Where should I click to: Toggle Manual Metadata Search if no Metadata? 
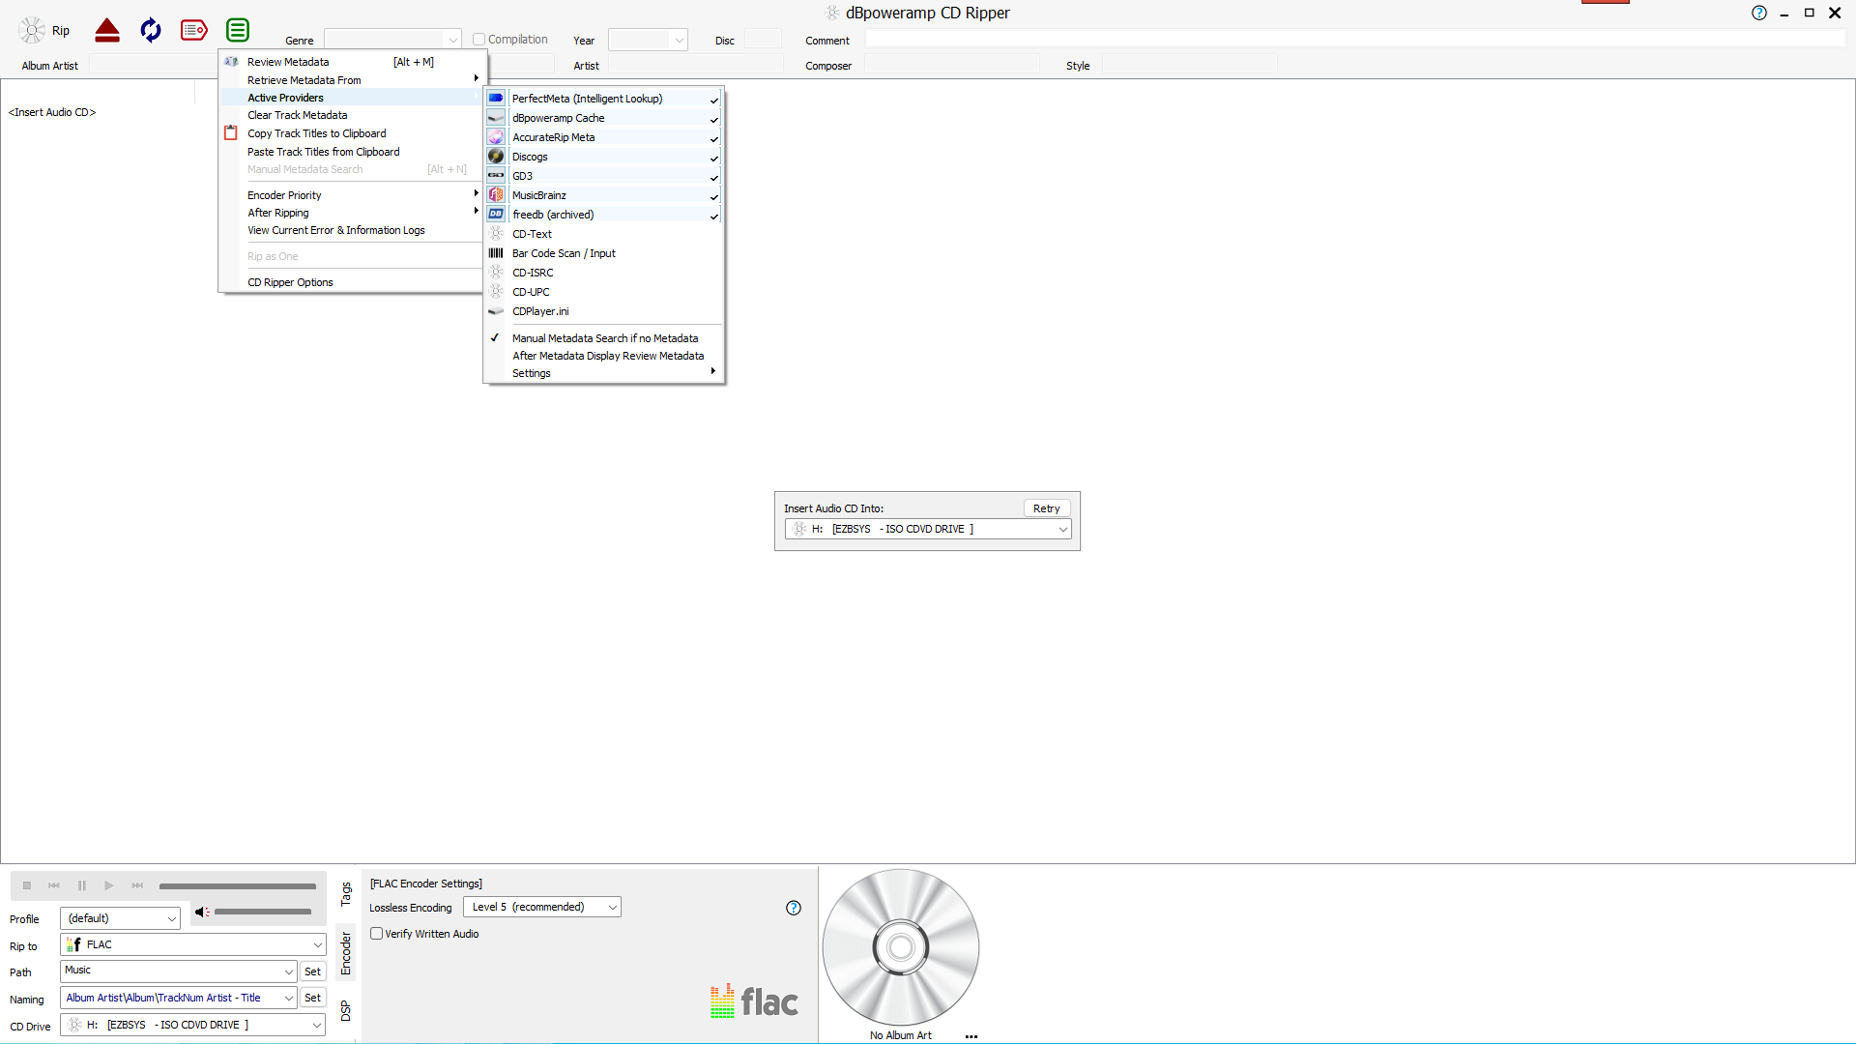pos(604,338)
